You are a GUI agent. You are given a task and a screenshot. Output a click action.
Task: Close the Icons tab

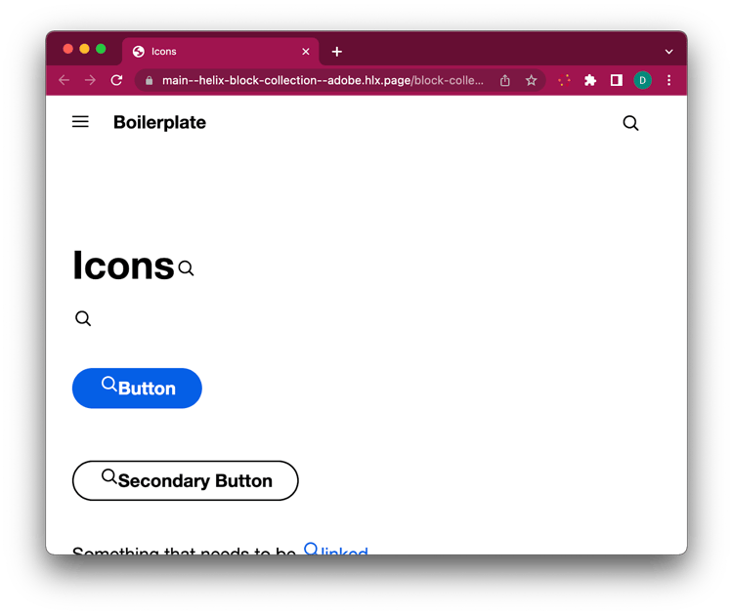pos(306,52)
